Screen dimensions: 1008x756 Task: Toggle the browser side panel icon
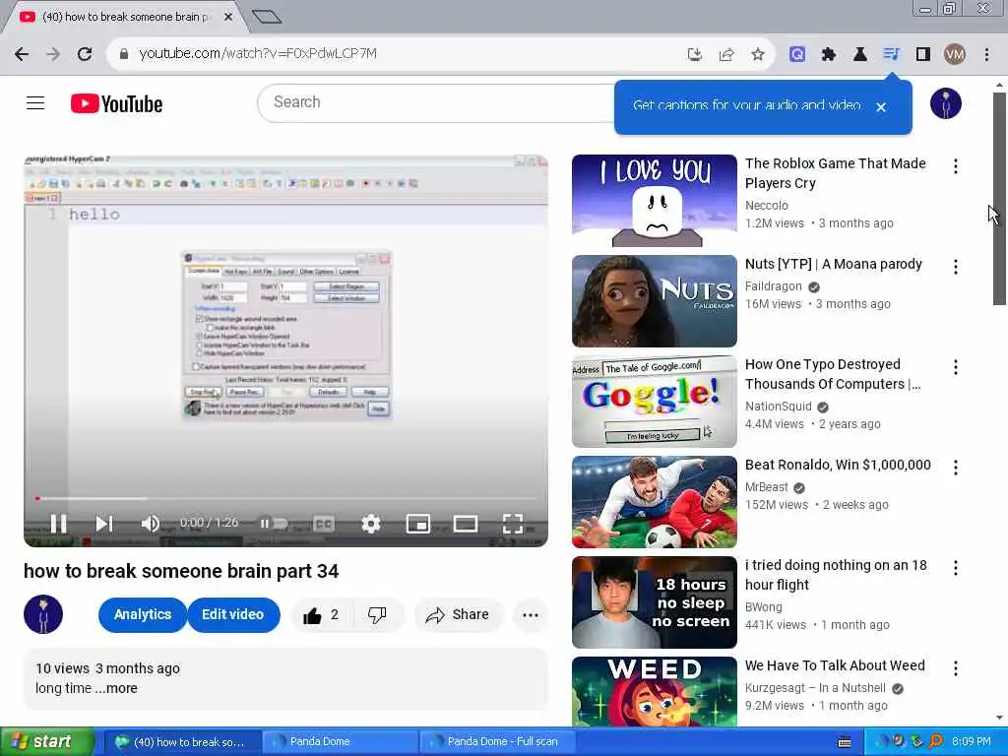[923, 54]
